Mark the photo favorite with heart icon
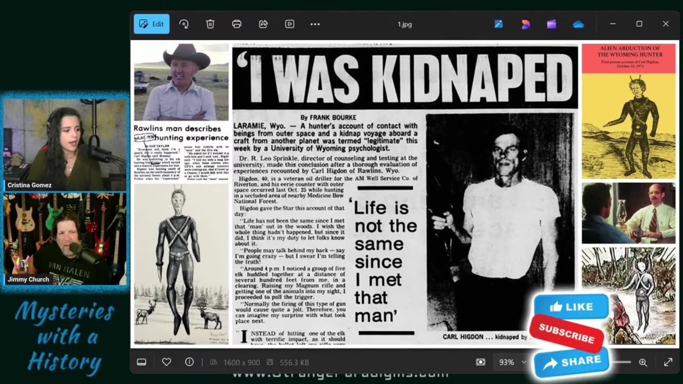The image size is (683, 384). (166, 362)
